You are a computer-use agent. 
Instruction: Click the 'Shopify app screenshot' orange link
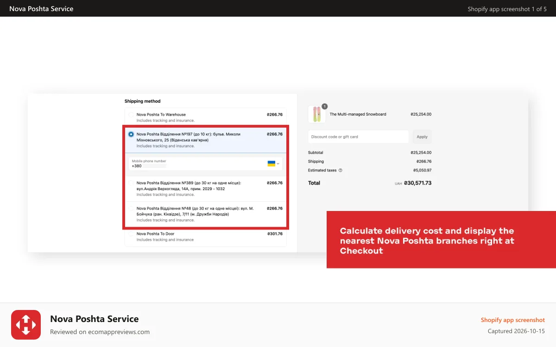tap(513, 320)
